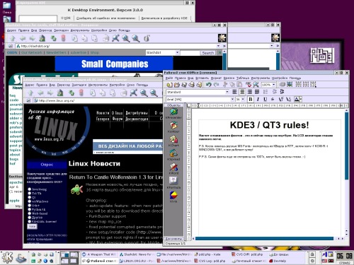Apply superscript in KWord toolbar
Viewport: 354px width, 265px height.
tap(281, 100)
